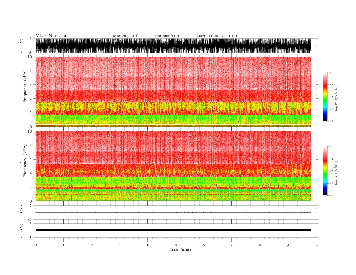Click the time axis tick label "9"
356x275 pixels.
[x=288, y=245]
